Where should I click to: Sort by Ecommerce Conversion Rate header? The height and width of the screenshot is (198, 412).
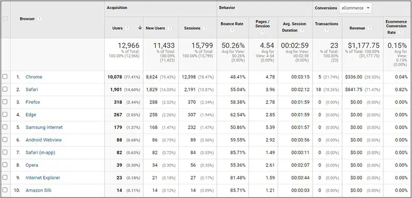click(x=396, y=27)
